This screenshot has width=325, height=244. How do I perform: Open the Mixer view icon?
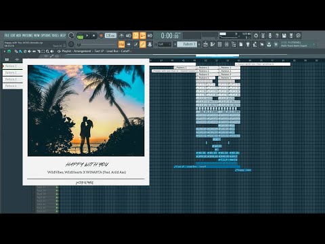[x=227, y=44]
